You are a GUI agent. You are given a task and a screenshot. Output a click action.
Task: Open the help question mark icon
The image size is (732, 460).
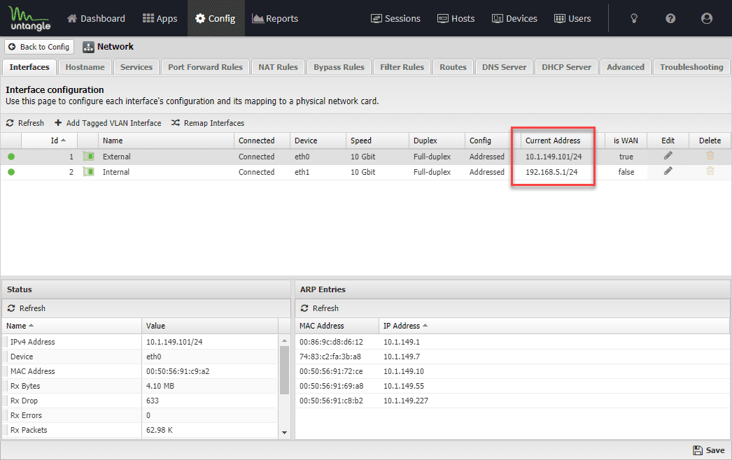pyautogui.click(x=670, y=18)
